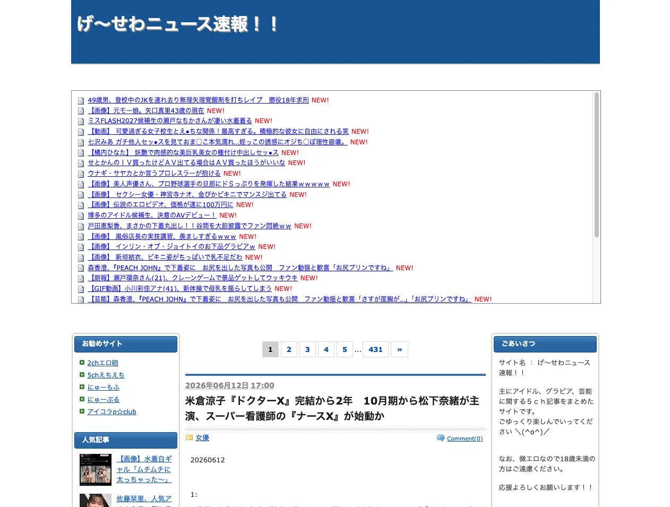Open 新垣結衣 bikini headline link

pyautogui.click(x=165, y=257)
